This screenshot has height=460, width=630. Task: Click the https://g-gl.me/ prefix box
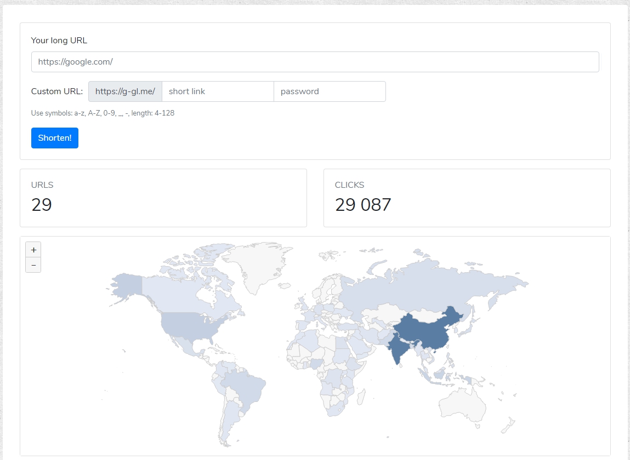point(125,91)
